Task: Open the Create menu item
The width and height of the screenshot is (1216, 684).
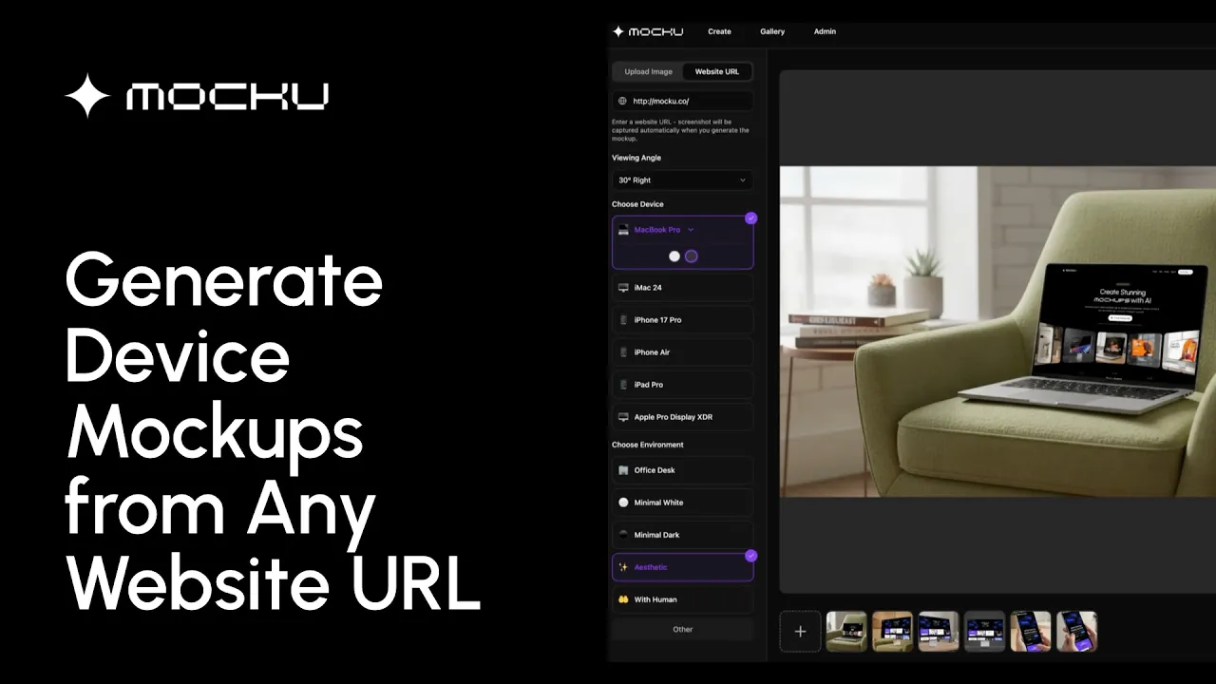Action: [x=719, y=31]
